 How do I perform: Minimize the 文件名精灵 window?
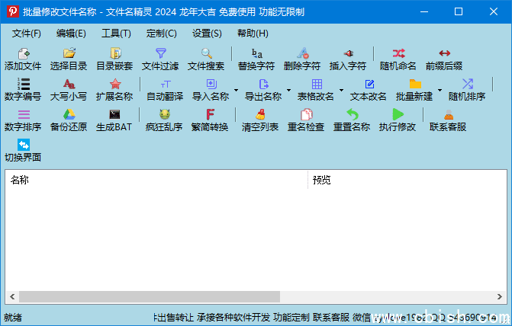coord(424,11)
